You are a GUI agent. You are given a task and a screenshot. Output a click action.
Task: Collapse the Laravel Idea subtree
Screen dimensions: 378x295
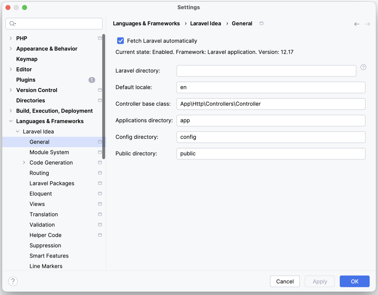point(17,132)
